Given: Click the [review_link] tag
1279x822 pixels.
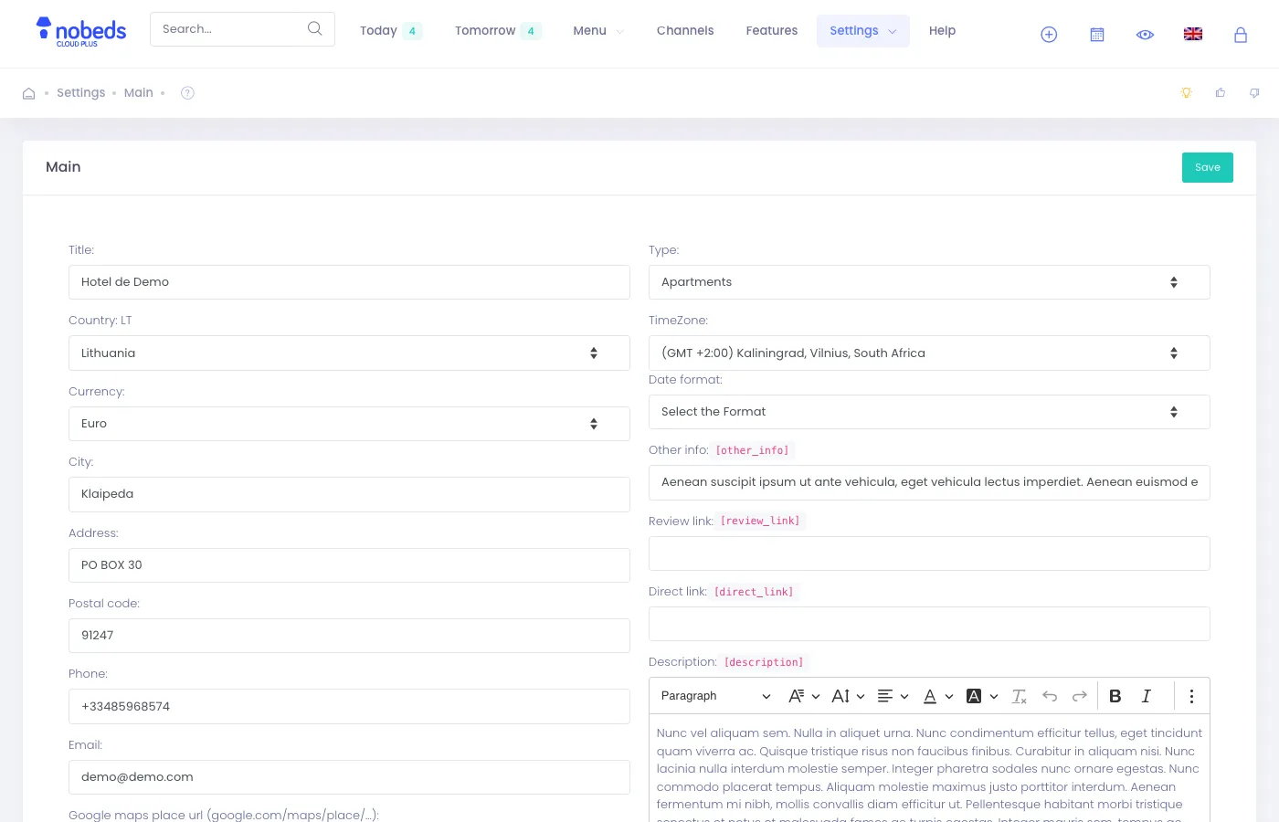Looking at the screenshot, I should (760, 522).
